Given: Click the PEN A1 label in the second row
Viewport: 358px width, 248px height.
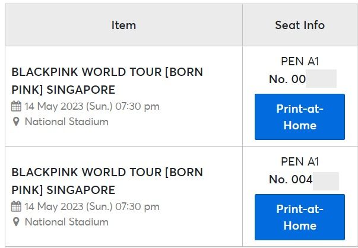Looking at the screenshot, I should [x=300, y=161].
